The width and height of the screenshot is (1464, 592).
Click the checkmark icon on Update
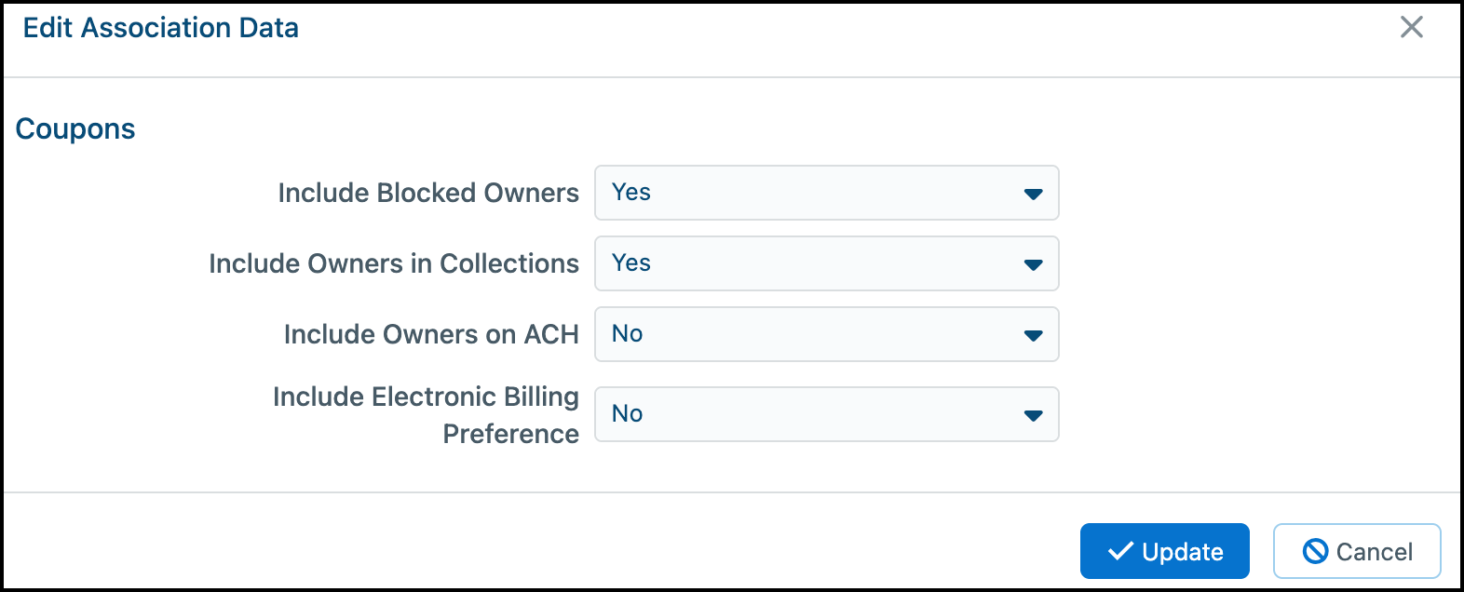coord(1120,551)
